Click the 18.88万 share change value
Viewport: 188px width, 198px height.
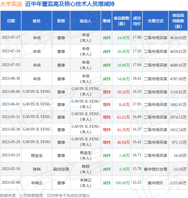click(x=123, y=65)
